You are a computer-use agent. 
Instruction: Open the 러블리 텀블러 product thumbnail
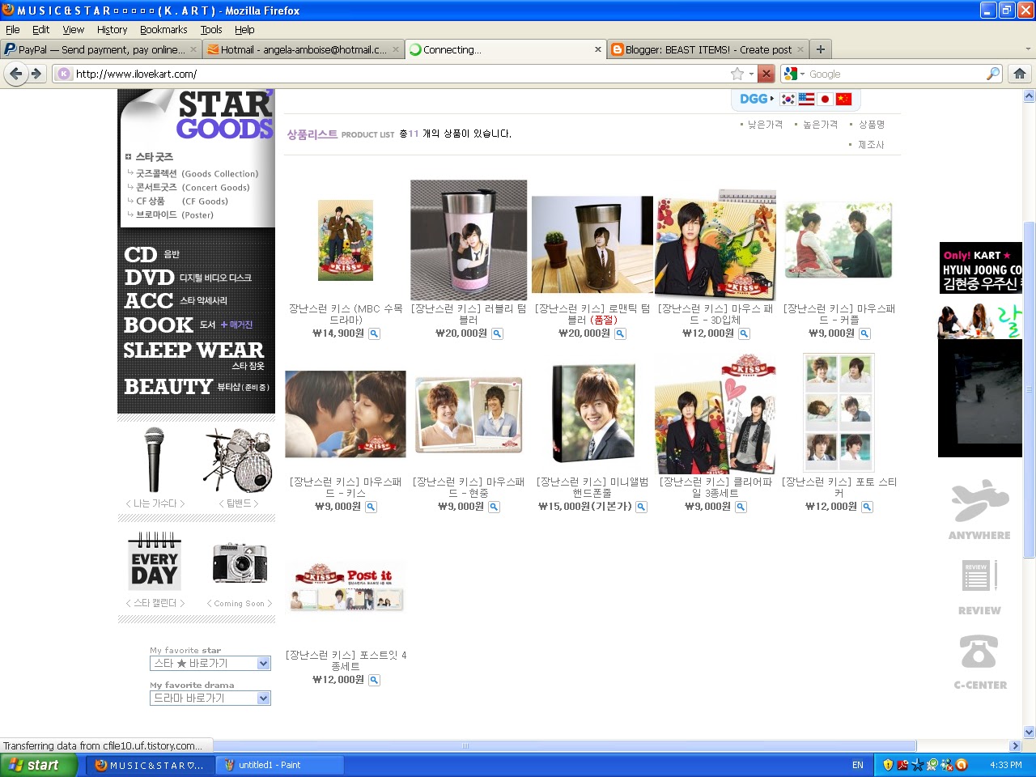469,240
